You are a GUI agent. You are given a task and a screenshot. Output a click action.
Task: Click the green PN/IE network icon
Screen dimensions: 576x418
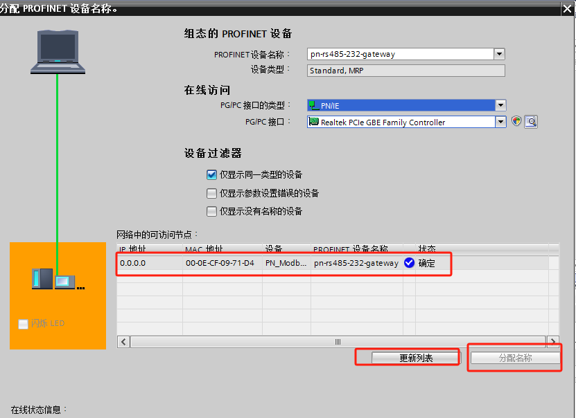point(313,105)
